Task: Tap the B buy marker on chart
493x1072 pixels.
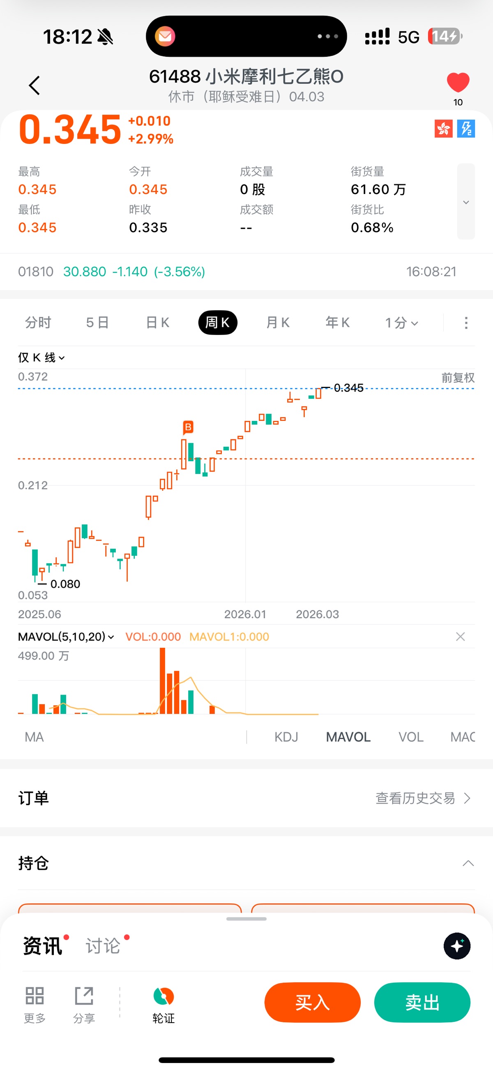Action: point(188,427)
